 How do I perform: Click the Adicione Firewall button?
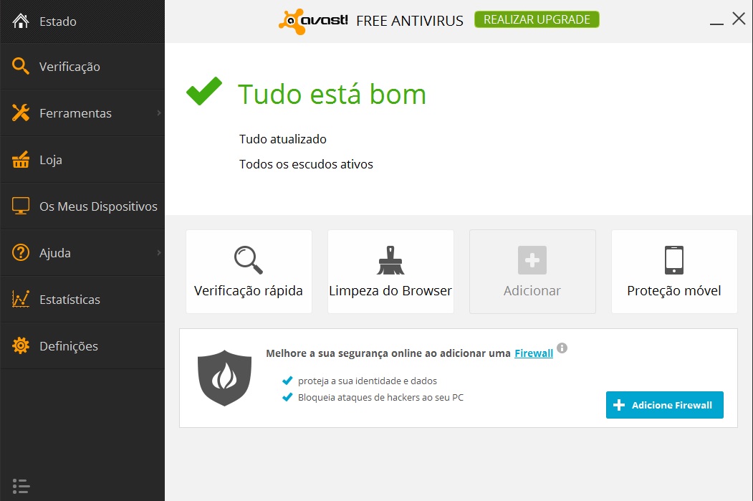click(665, 405)
